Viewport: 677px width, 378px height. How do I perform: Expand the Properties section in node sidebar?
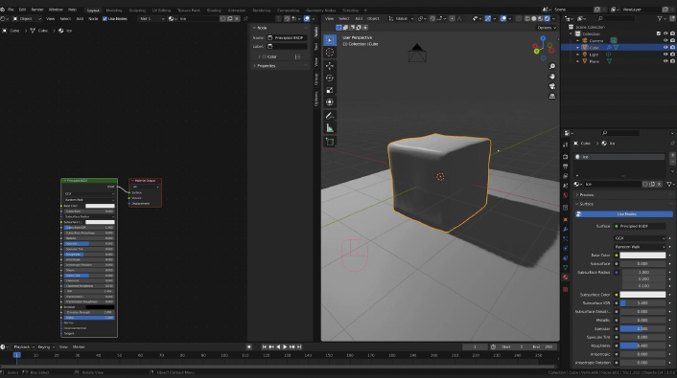click(265, 66)
